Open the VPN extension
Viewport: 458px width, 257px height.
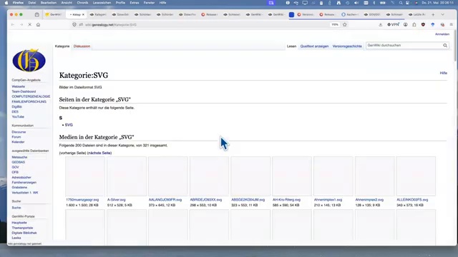pos(393,25)
